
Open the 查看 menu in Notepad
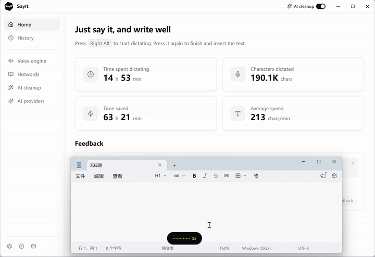pyautogui.click(x=117, y=176)
